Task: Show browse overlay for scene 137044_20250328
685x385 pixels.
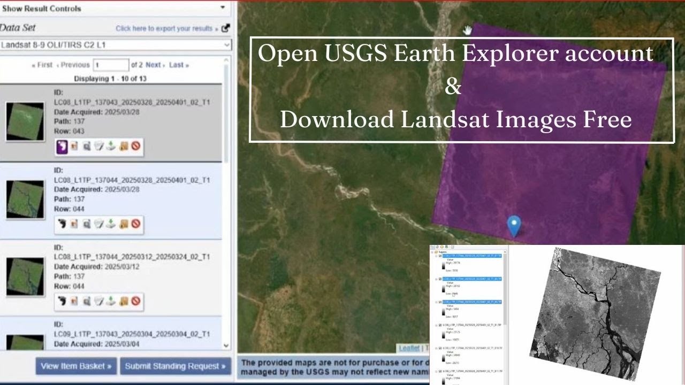Action: coord(74,224)
